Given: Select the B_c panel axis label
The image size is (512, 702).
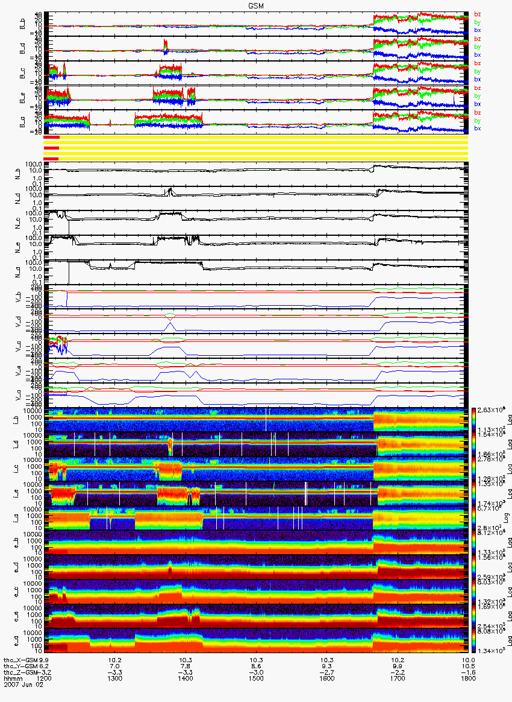Looking at the screenshot, I should [22, 74].
